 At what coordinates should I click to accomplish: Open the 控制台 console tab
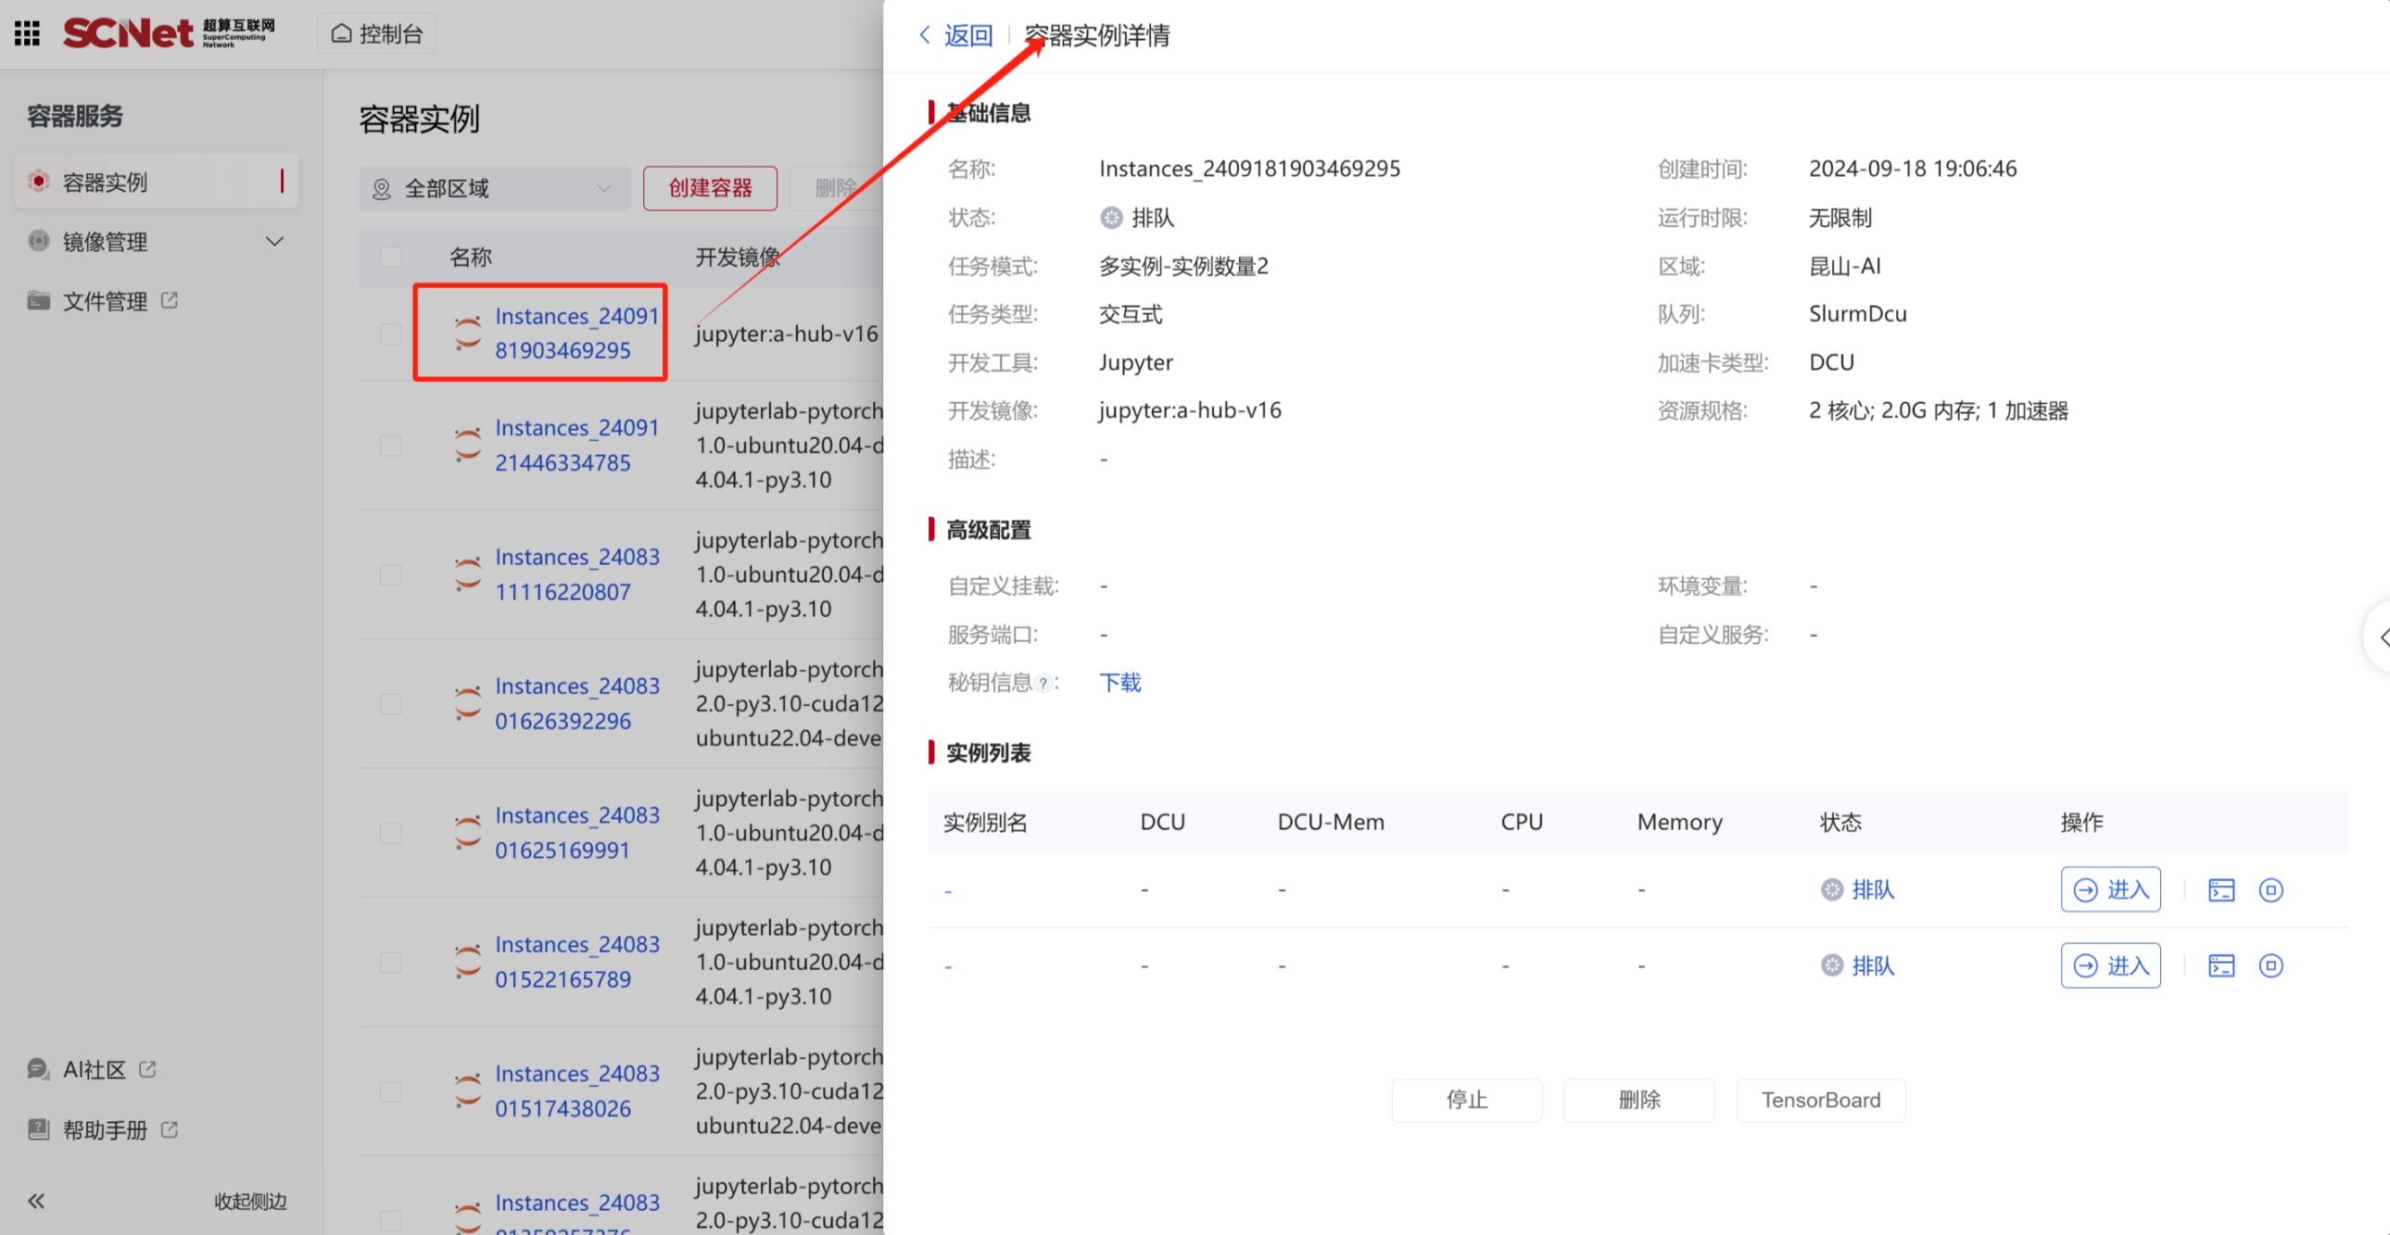pyautogui.click(x=377, y=33)
